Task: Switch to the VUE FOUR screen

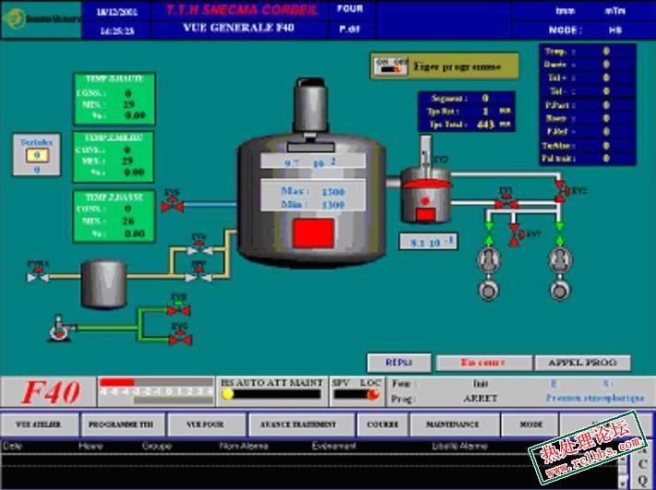Action: (x=205, y=424)
